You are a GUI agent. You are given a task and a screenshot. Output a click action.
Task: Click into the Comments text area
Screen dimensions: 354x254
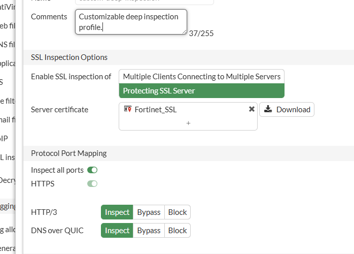tap(131, 22)
